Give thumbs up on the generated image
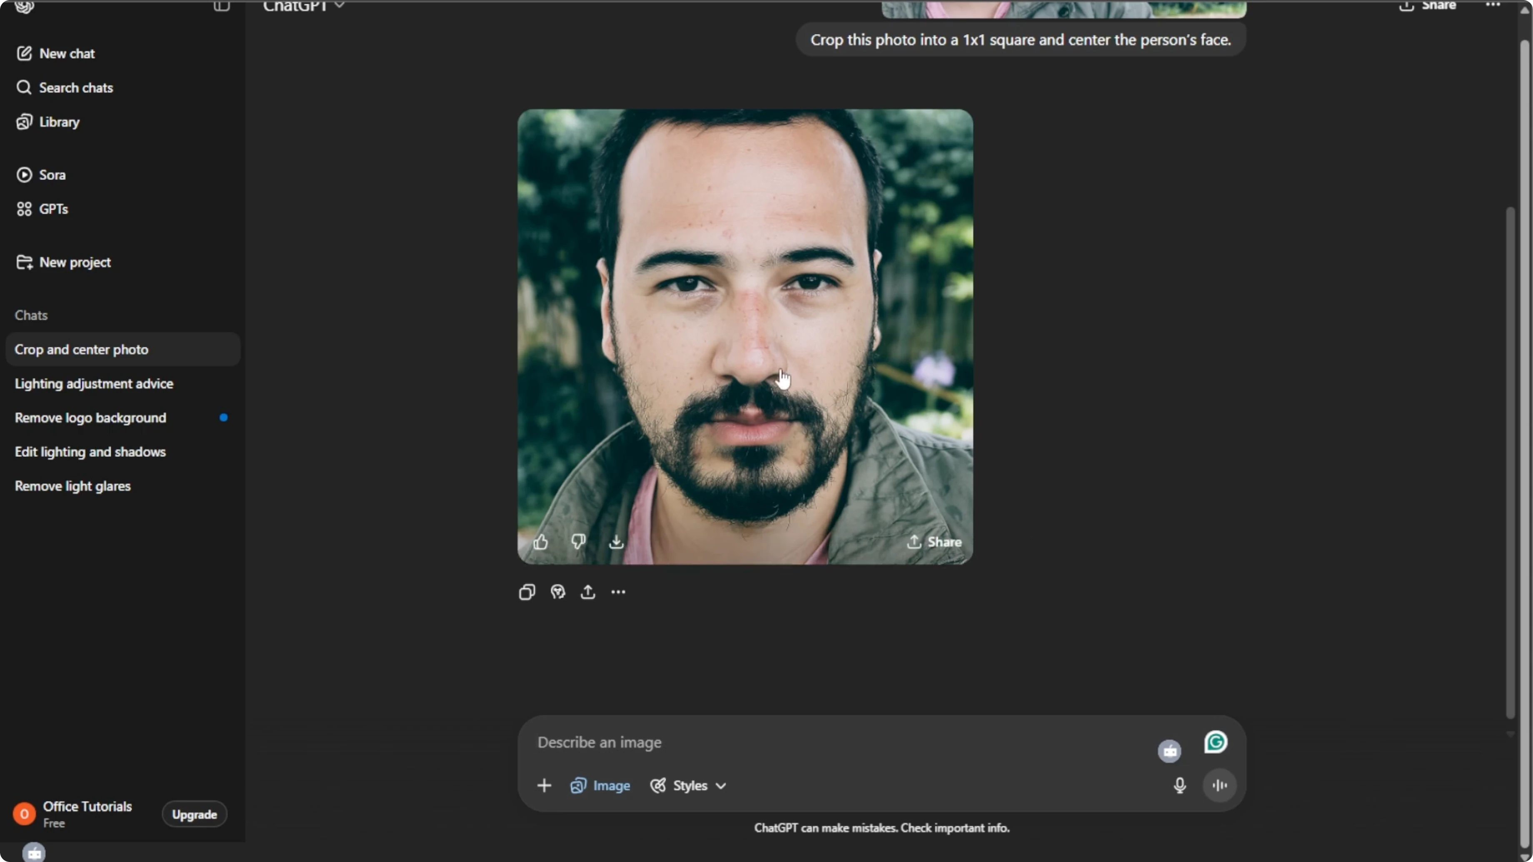This screenshot has height=862, width=1533. 540,542
